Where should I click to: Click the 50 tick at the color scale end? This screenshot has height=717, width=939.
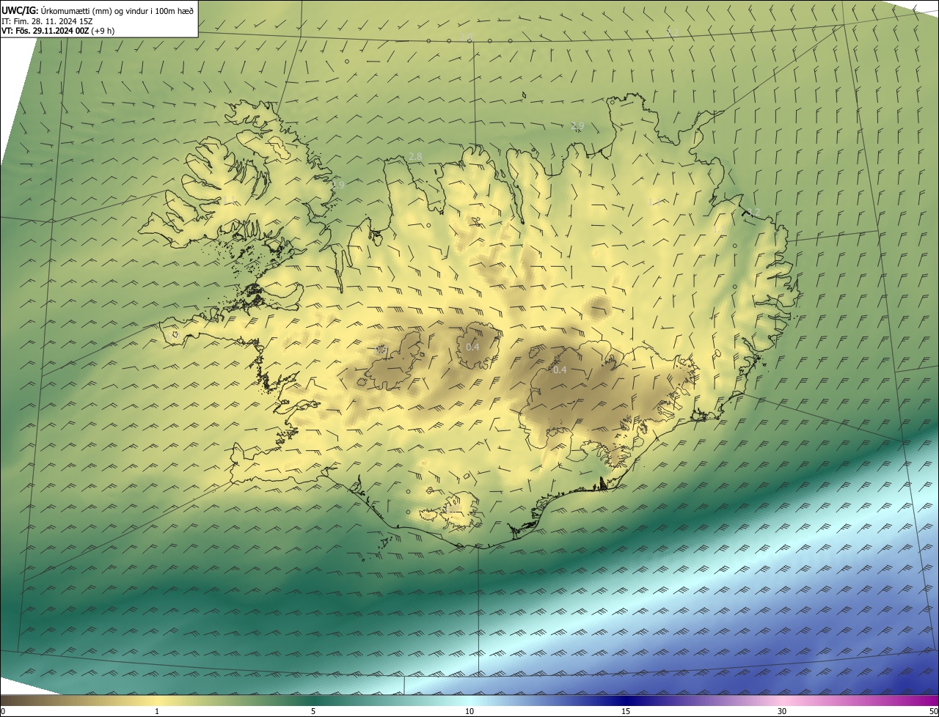coord(933,711)
